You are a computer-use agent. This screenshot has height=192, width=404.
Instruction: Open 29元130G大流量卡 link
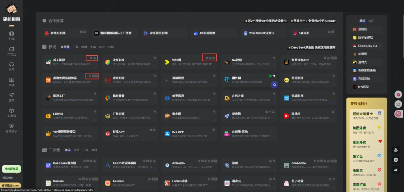pos(264,33)
